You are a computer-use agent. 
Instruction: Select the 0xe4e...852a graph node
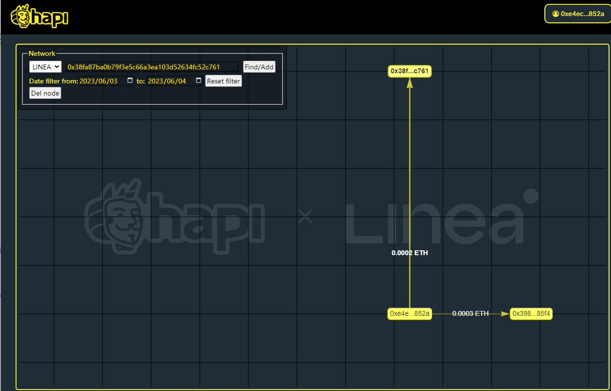(x=410, y=314)
